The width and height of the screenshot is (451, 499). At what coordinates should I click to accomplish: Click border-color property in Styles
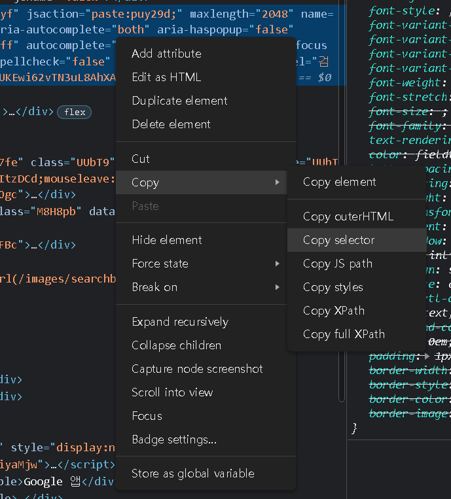click(408, 399)
